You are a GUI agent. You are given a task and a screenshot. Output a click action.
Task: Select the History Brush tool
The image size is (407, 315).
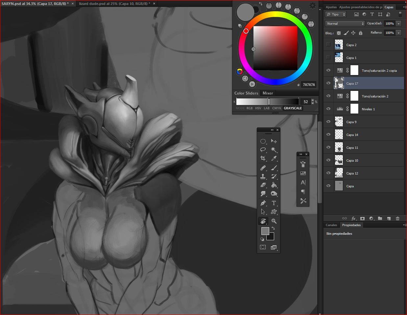[274, 177]
